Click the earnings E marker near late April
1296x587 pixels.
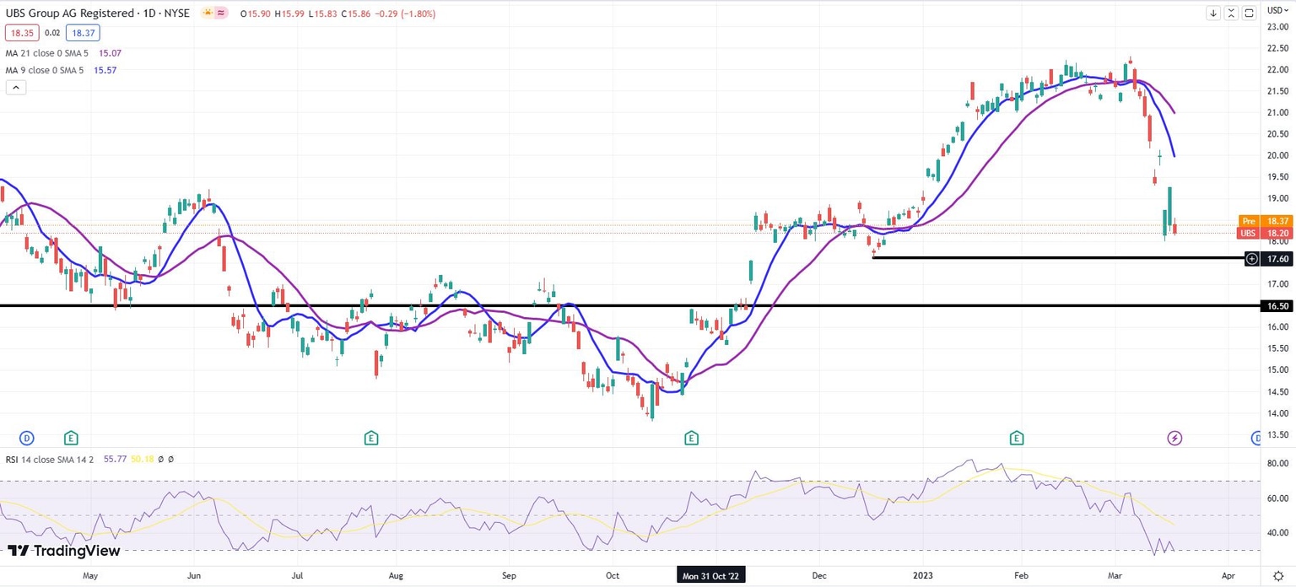click(72, 437)
